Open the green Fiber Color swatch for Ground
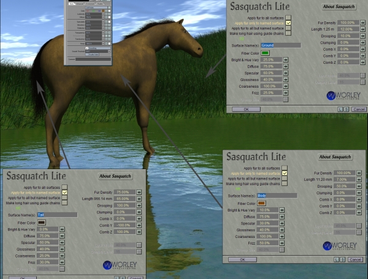This screenshot has height=279, width=368. coord(265,53)
